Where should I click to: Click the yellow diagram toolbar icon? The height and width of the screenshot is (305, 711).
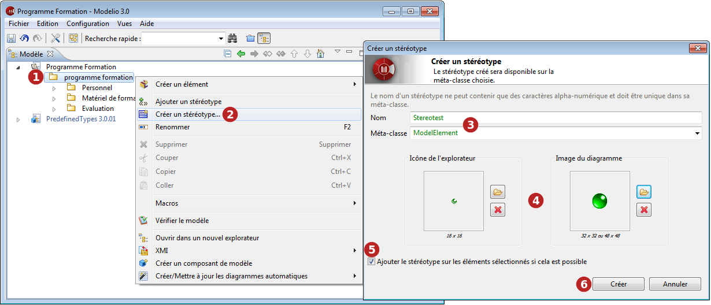coord(73,39)
